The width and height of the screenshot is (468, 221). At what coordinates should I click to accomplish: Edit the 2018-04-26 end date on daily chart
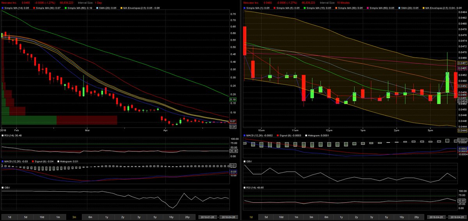(229, 217)
